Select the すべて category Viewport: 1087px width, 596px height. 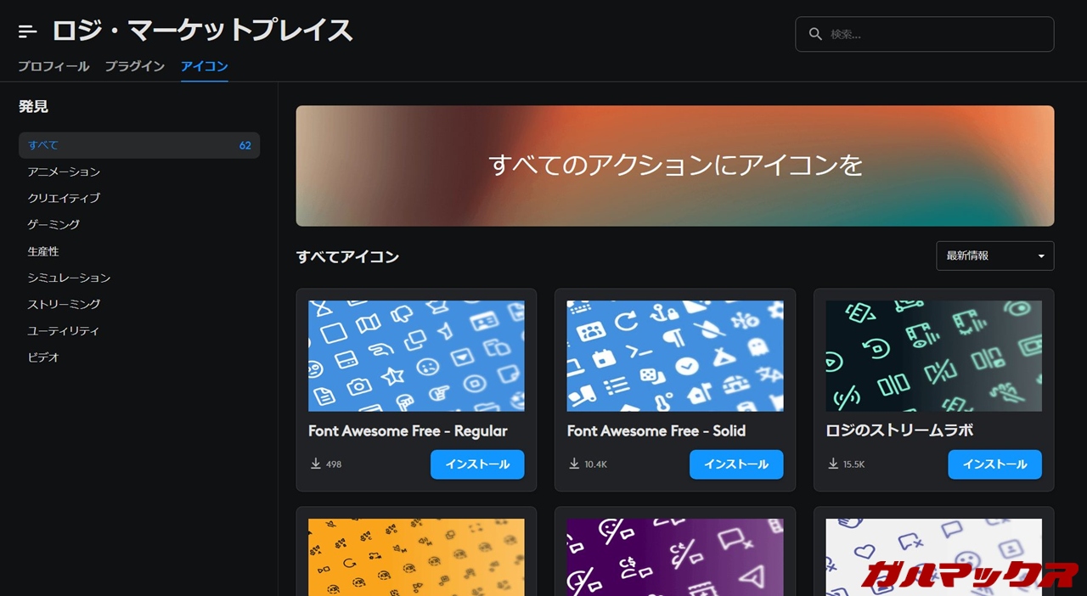(x=139, y=145)
